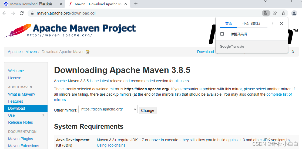Open Maven Plugins sidebar link
302x149 pixels.
point(21,139)
